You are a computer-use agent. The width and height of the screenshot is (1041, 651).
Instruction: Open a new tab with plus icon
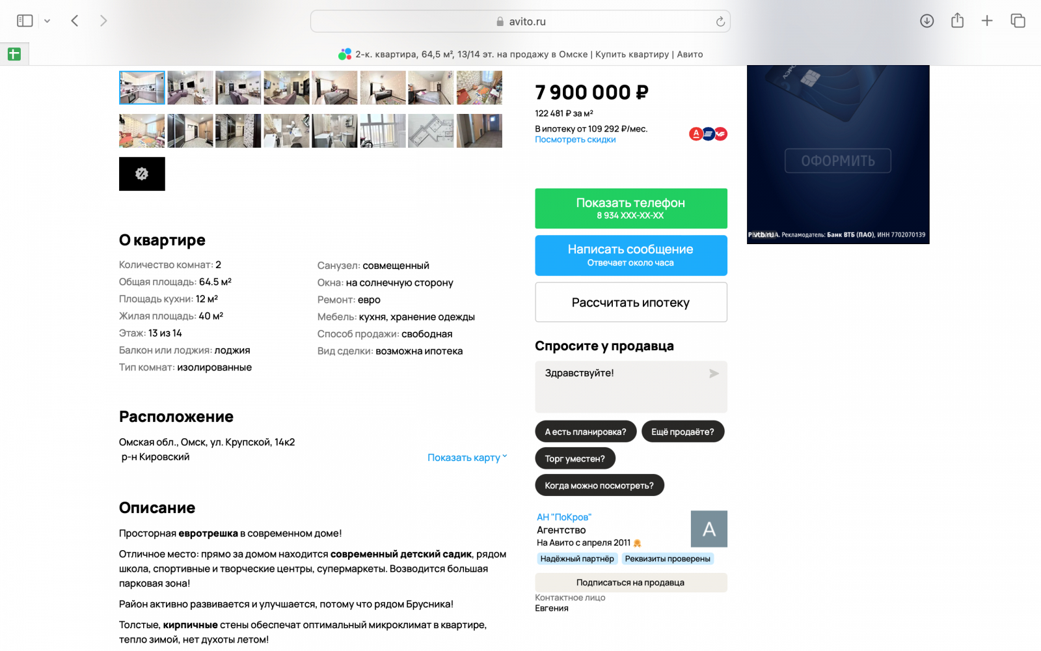(987, 21)
